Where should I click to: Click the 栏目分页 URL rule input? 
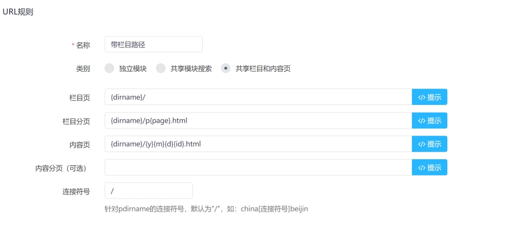[x=258, y=120]
